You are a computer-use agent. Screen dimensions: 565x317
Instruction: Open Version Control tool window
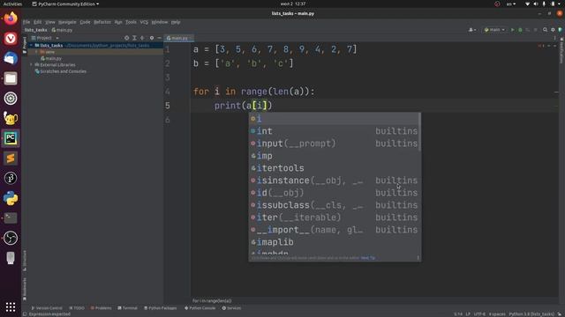[47, 308]
